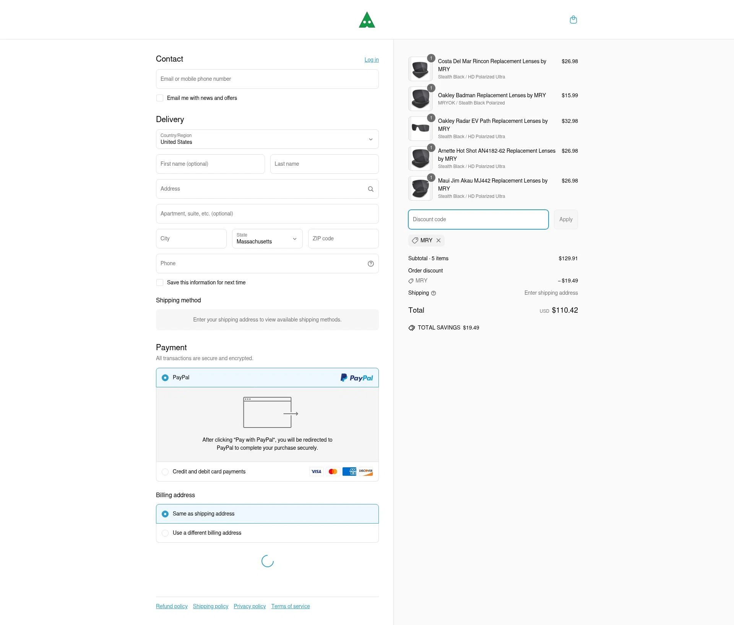Click the Oakley Badman product thumbnail
The image size is (734, 625).
[x=420, y=98]
